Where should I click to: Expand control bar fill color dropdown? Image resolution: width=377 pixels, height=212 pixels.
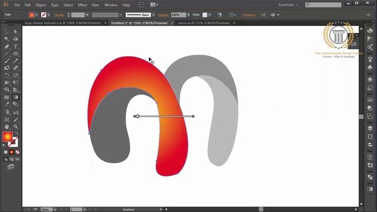(x=37, y=15)
